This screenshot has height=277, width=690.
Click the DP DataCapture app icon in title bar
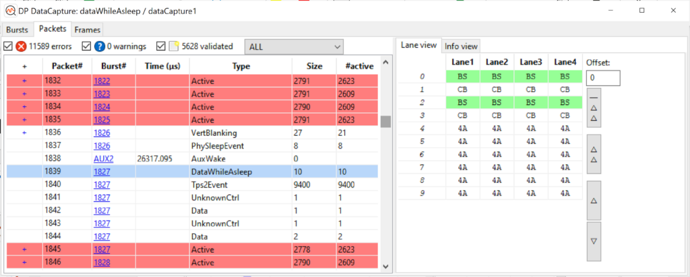pyautogui.click(x=9, y=10)
